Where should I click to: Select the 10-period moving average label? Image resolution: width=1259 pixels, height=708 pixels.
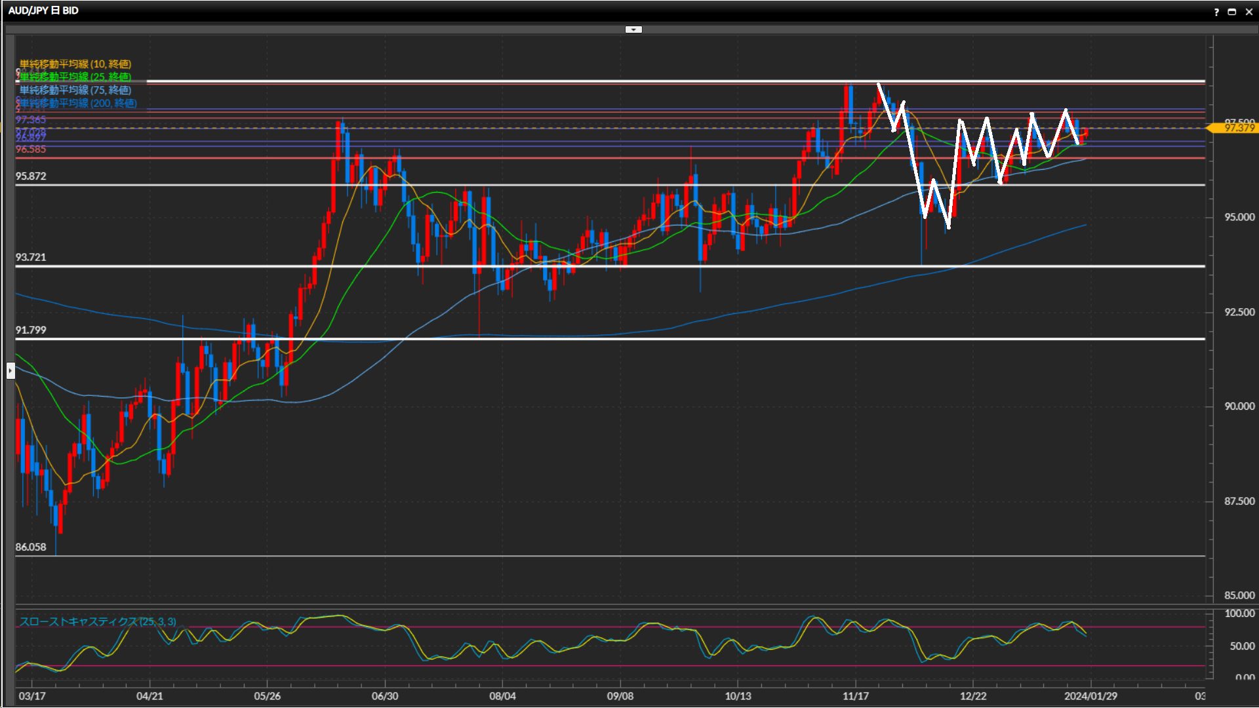point(75,64)
